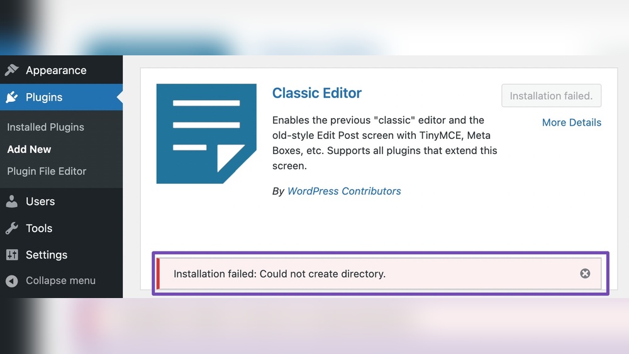Viewport: 629px width, 354px height.
Task: Click the Classic Editor title link
Action: coord(317,93)
